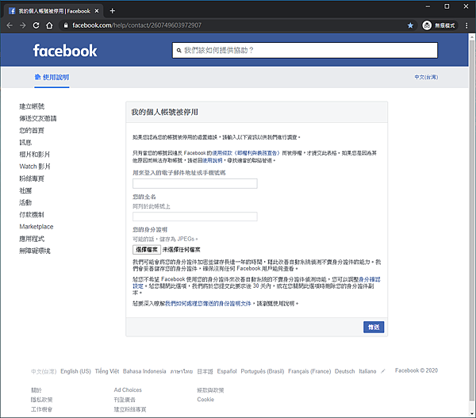Switch language to Thai (ภาษาไทย)
This screenshot has width=476, height=418.
[x=182, y=371]
